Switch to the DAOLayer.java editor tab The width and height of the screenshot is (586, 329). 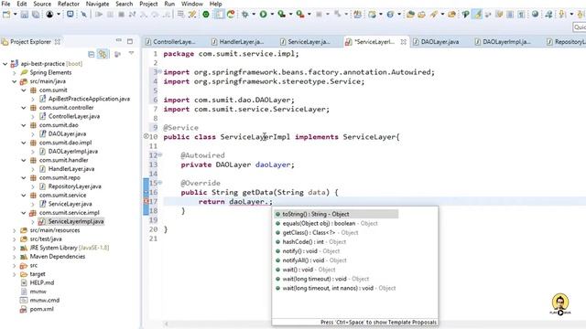click(436, 42)
